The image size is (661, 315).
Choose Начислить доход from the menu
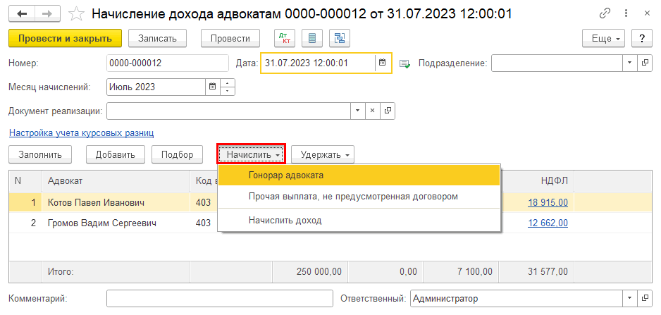pos(285,220)
